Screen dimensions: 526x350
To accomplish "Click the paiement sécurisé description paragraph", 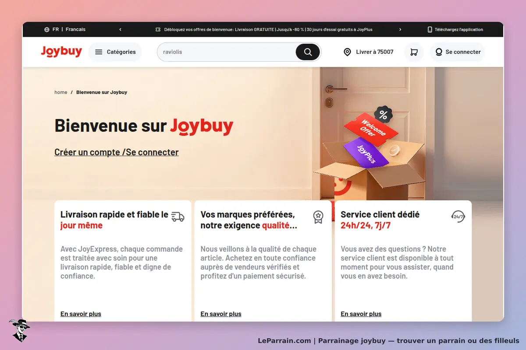I will click(x=258, y=262).
